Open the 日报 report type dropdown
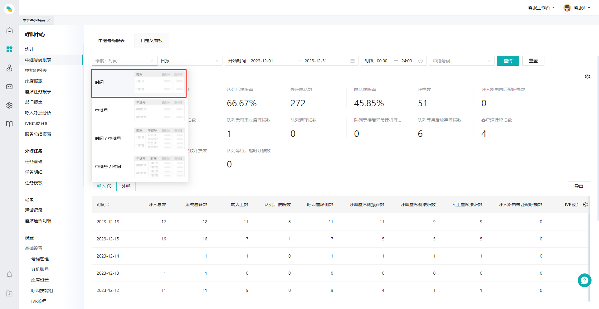Viewport: 599px width, 309px height. point(190,61)
